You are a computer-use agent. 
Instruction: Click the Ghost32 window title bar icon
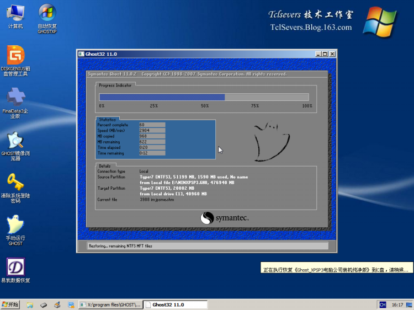81,54
